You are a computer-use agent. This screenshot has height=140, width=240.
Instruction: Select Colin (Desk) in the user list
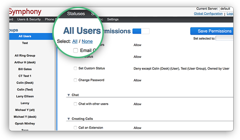tap(25, 83)
